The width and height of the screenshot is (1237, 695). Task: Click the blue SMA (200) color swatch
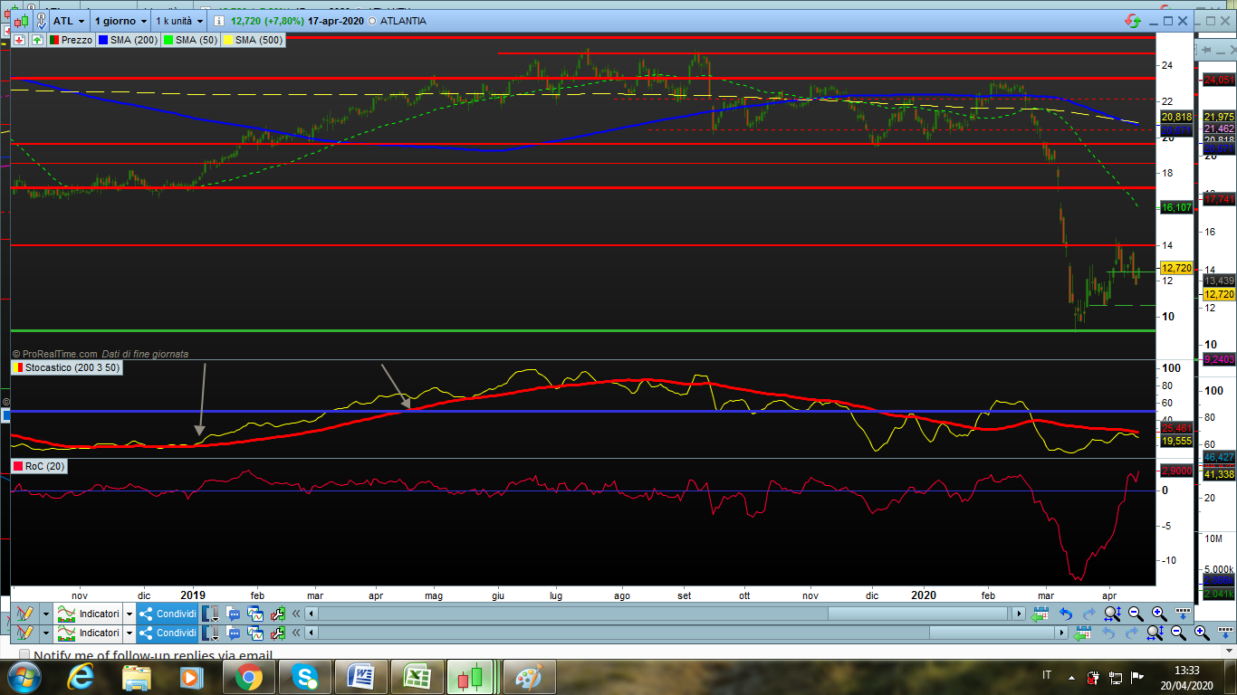[x=102, y=40]
